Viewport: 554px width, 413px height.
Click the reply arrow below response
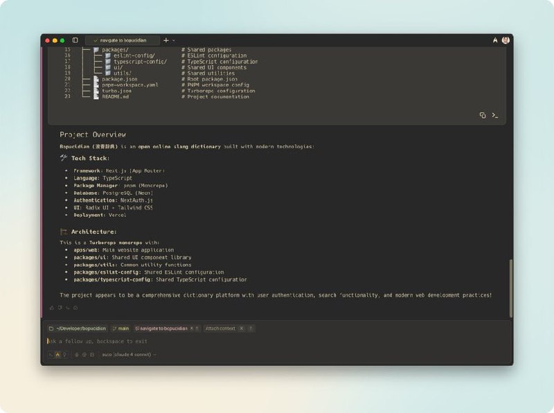click(x=68, y=308)
